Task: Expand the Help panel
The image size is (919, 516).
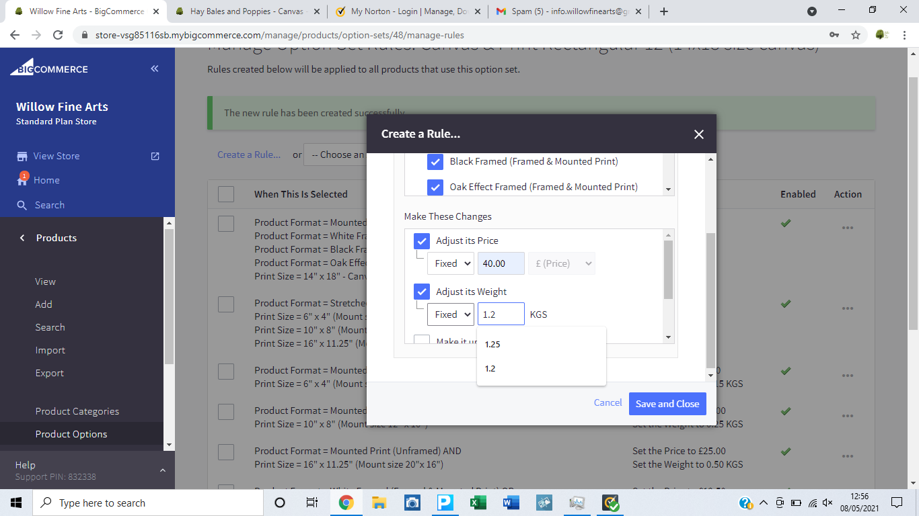Action: coord(162,470)
